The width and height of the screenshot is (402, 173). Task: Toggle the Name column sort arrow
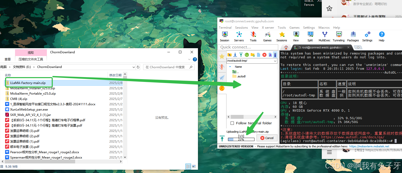pyautogui.click(x=230, y=67)
